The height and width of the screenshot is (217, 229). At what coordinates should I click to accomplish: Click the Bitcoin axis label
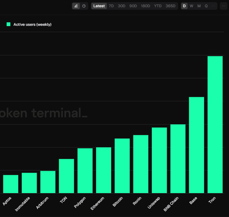click(118, 202)
